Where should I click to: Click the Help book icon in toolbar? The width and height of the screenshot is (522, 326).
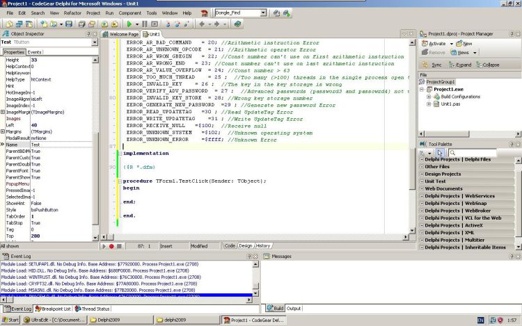[x=237, y=24]
